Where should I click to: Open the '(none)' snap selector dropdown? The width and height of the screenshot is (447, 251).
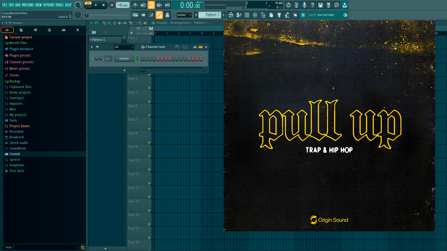click(x=184, y=15)
